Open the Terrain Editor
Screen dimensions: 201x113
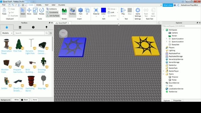point(64,11)
